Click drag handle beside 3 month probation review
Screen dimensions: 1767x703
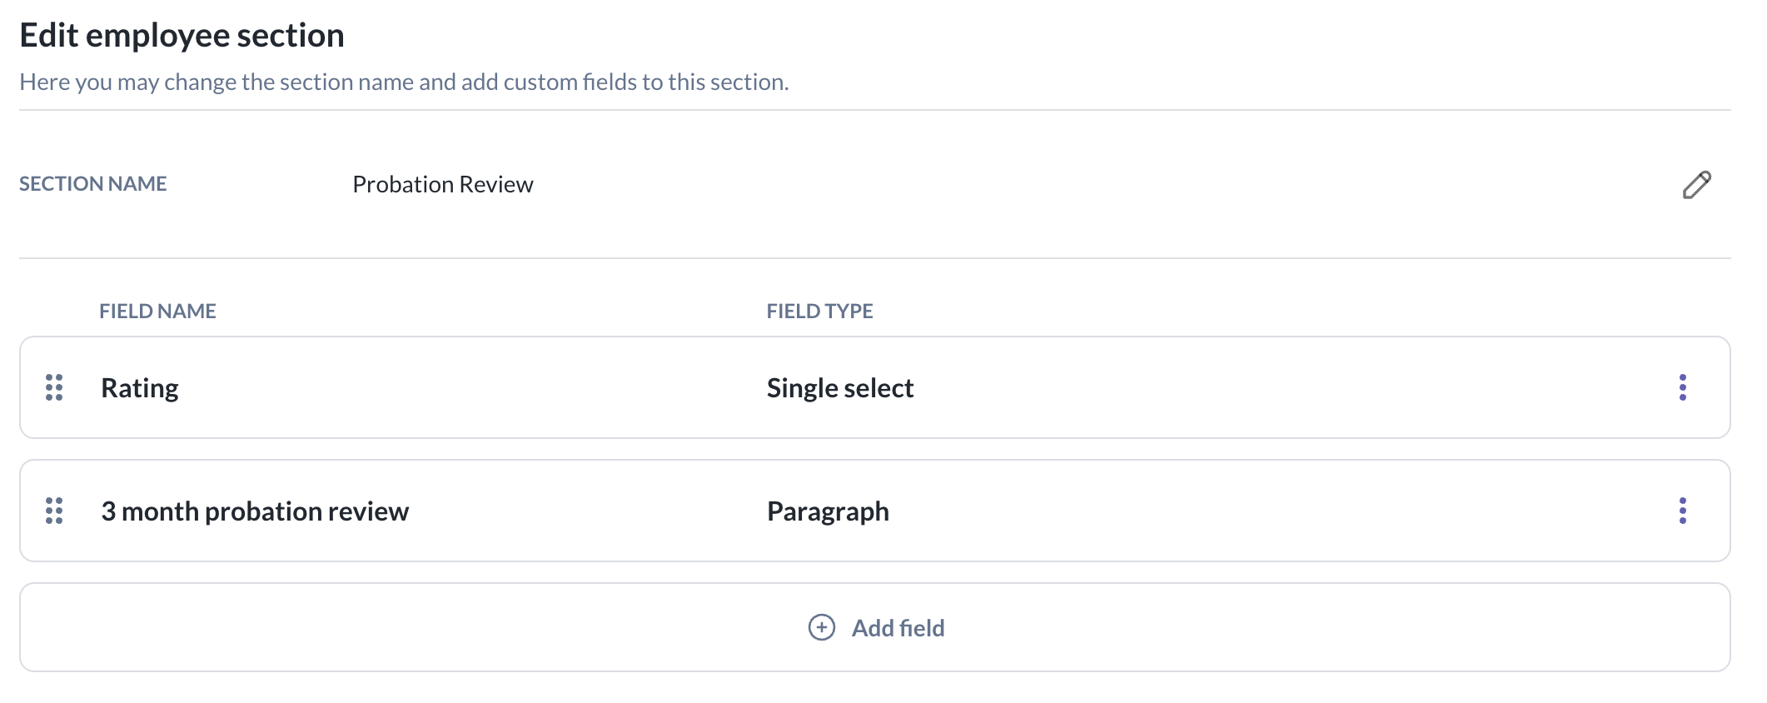54,511
